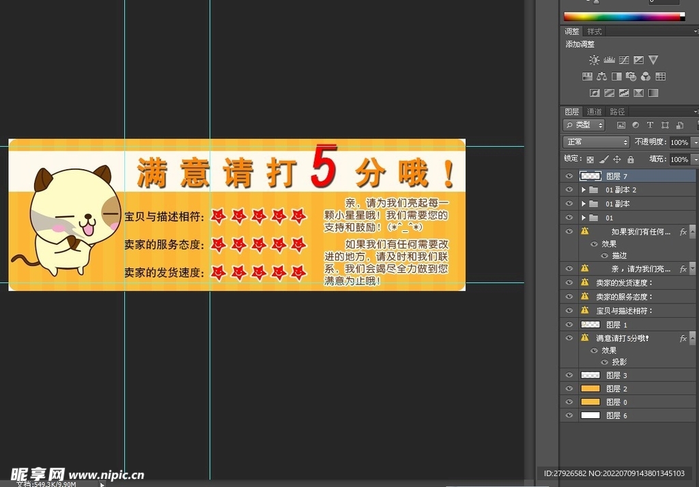Add a Posterize adjustment
699x487 pixels.
(x=610, y=93)
